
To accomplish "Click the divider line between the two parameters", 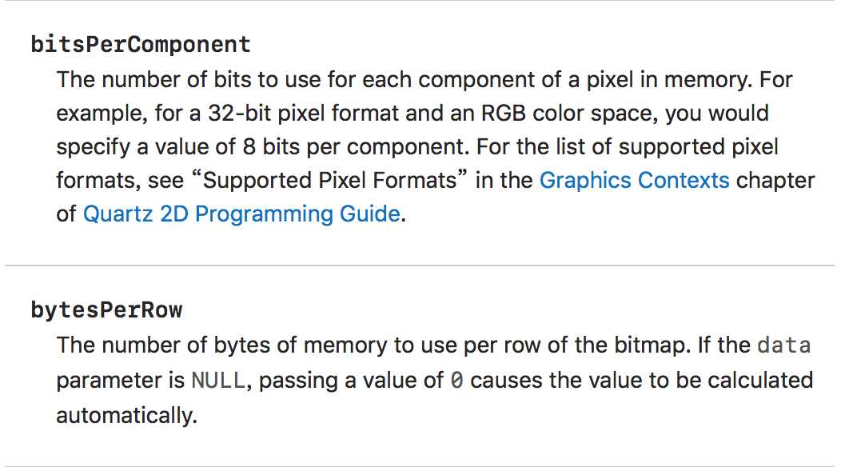I will coord(420,265).
